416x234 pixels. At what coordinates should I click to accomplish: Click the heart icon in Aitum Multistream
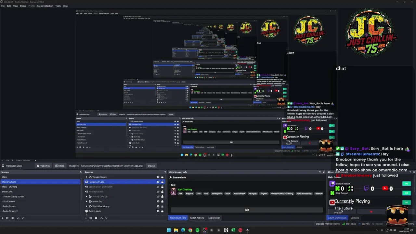pos(371,212)
